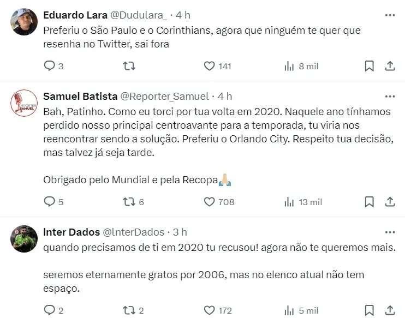This screenshot has height=318, width=405.
Task: Reply to Eduardo Lara's tweet
Action: (x=50, y=66)
